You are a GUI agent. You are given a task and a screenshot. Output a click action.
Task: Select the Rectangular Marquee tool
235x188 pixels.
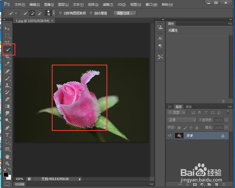pos(8,36)
